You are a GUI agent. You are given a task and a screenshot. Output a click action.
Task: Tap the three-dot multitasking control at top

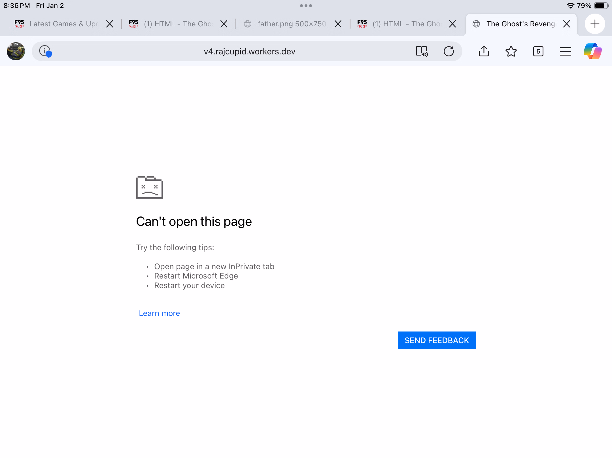coord(306,6)
